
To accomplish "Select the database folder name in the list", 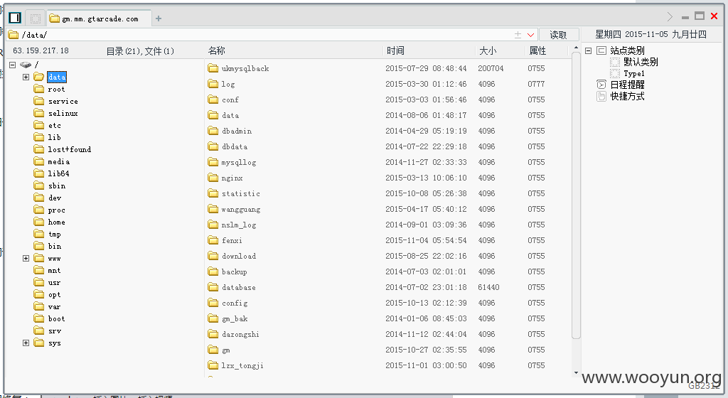I will point(239,287).
